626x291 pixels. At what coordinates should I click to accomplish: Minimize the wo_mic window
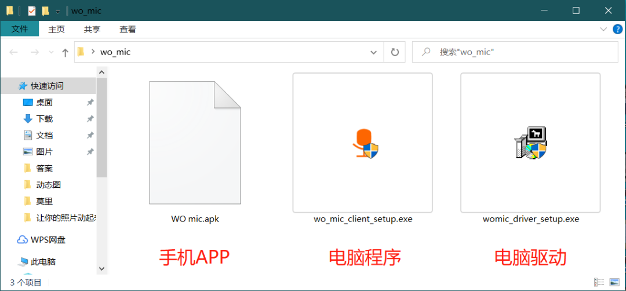pos(544,11)
